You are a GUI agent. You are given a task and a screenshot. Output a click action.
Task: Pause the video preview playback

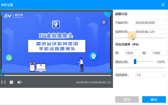[3, 82]
